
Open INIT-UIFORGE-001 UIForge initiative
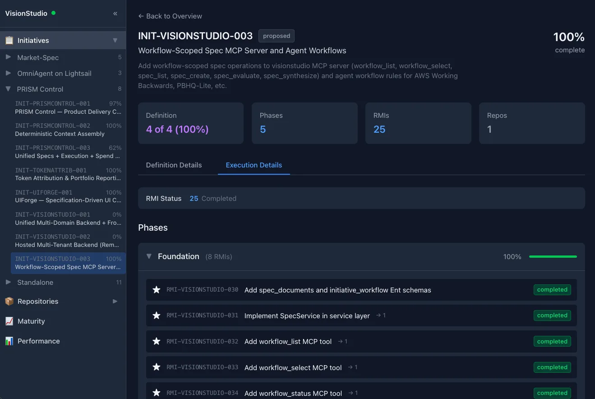coord(68,196)
